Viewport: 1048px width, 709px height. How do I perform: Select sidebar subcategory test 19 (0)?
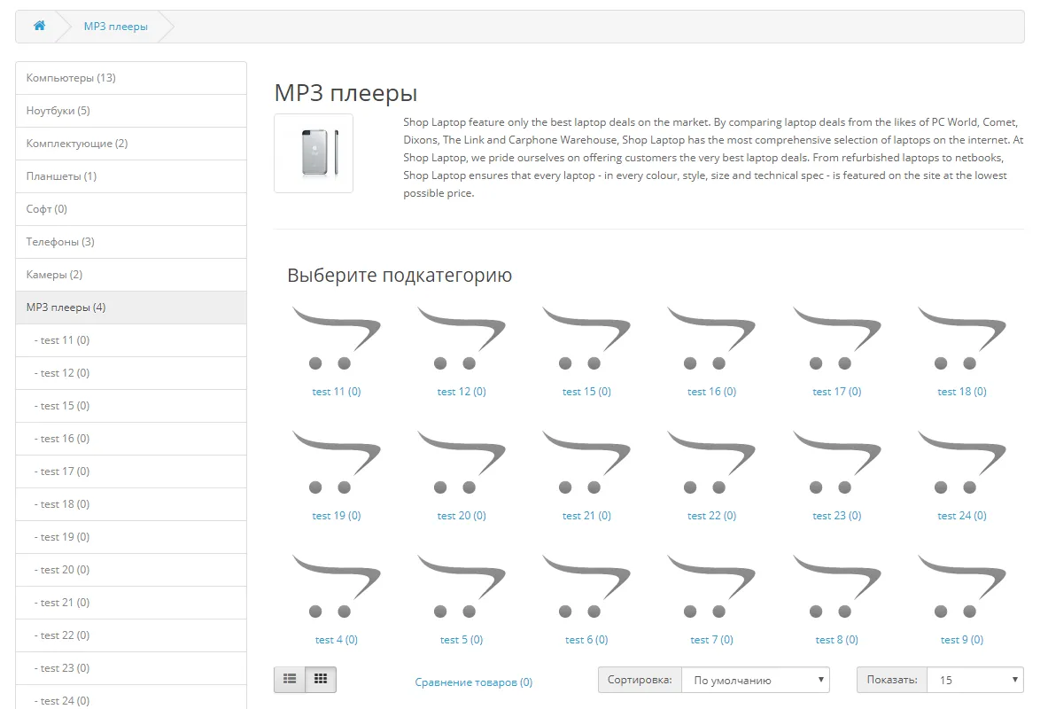[131, 536]
